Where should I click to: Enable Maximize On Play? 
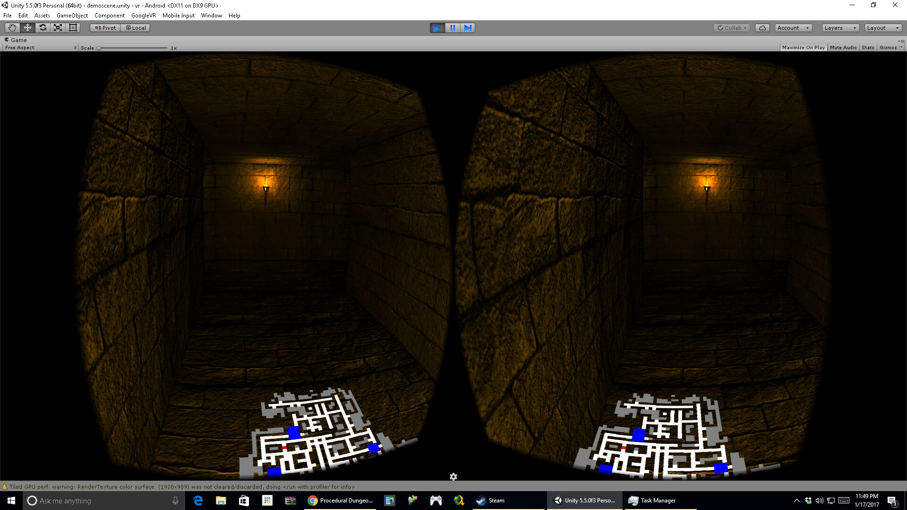803,47
